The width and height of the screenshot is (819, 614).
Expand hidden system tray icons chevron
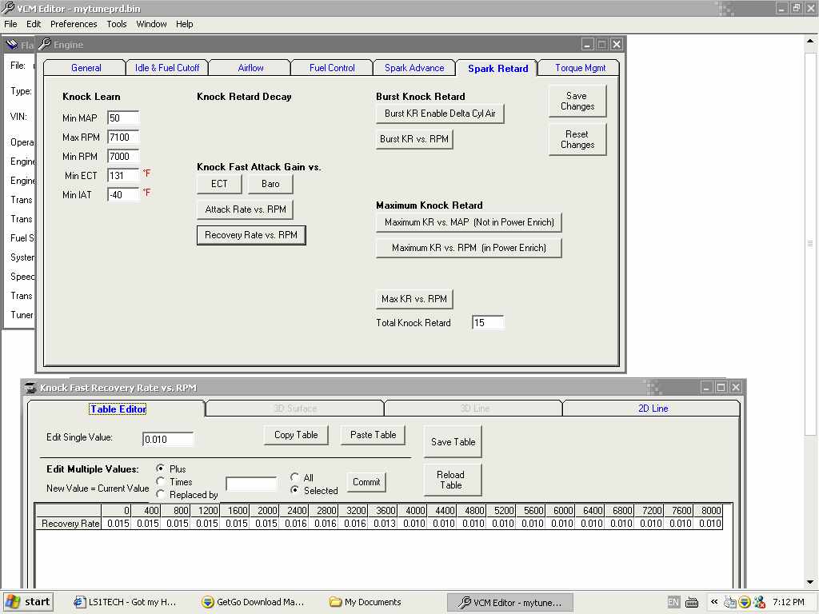tap(713, 602)
